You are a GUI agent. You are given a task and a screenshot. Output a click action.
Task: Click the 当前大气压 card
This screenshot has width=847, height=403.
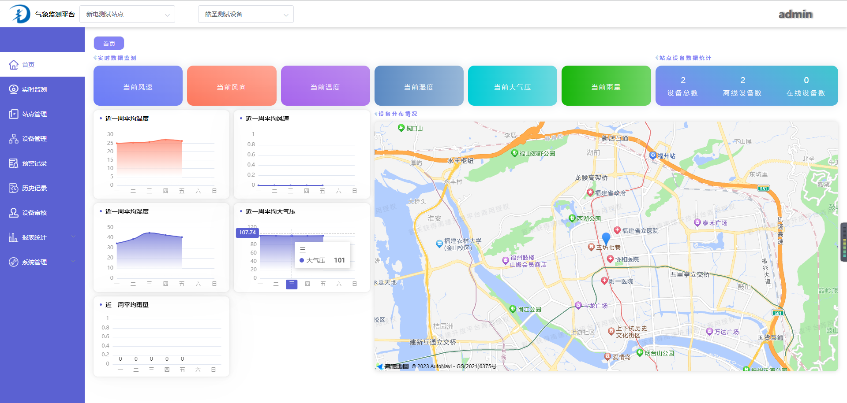(513, 86)
